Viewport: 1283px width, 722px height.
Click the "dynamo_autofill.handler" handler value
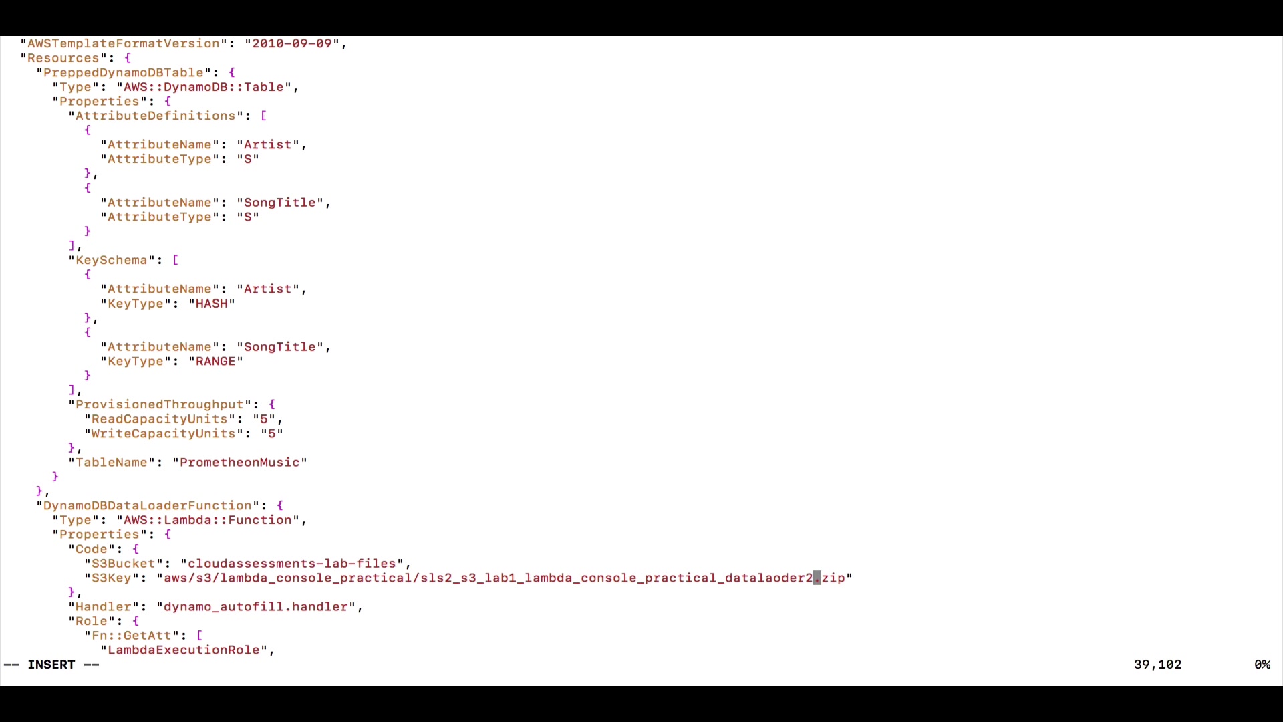coord(255,607)
